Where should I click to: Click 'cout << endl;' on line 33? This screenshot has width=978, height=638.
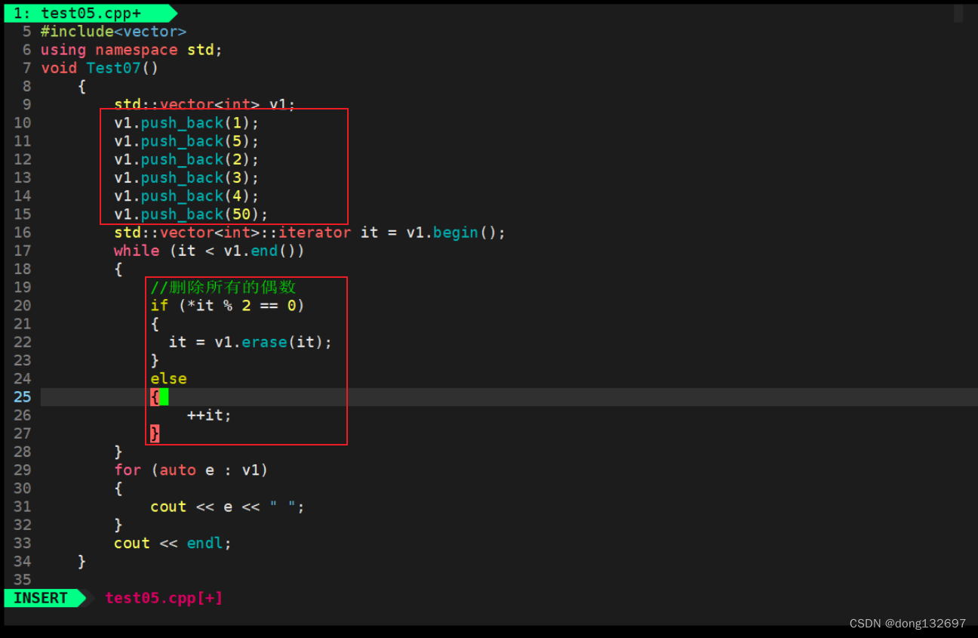[173, 543]
